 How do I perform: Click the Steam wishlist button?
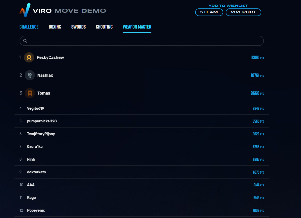tap(209, 12)
